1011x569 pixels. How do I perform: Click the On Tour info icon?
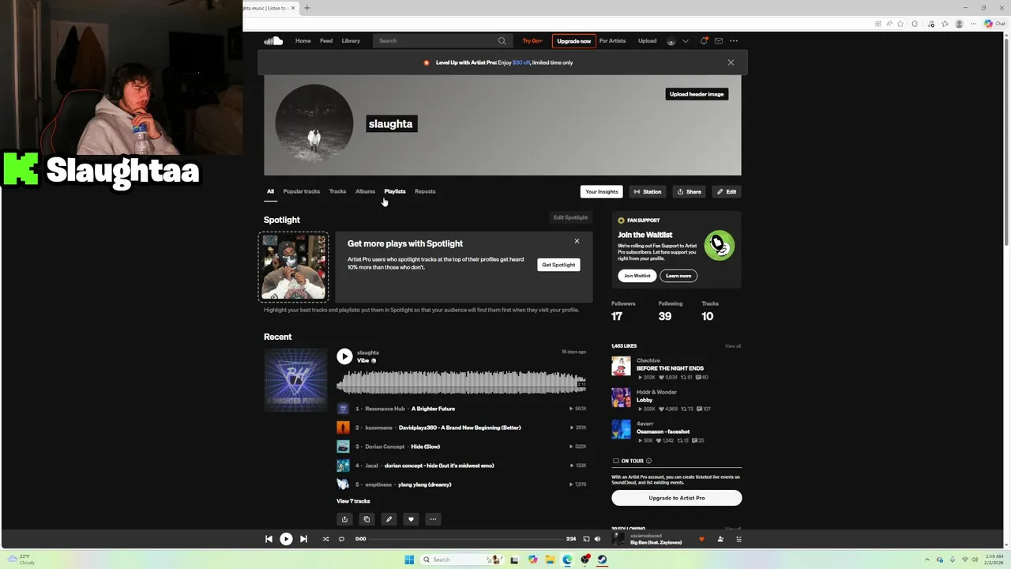tap(649, 461)
